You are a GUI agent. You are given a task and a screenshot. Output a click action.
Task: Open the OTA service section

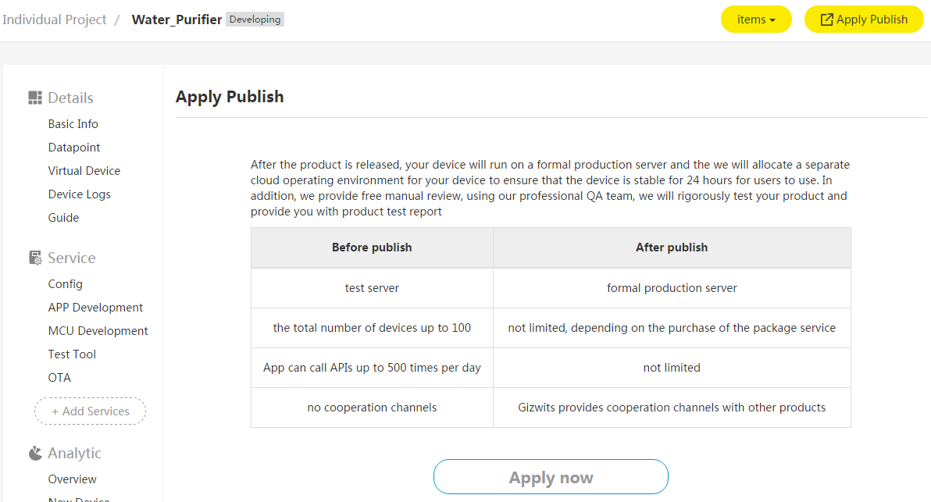tap(59, 377)
